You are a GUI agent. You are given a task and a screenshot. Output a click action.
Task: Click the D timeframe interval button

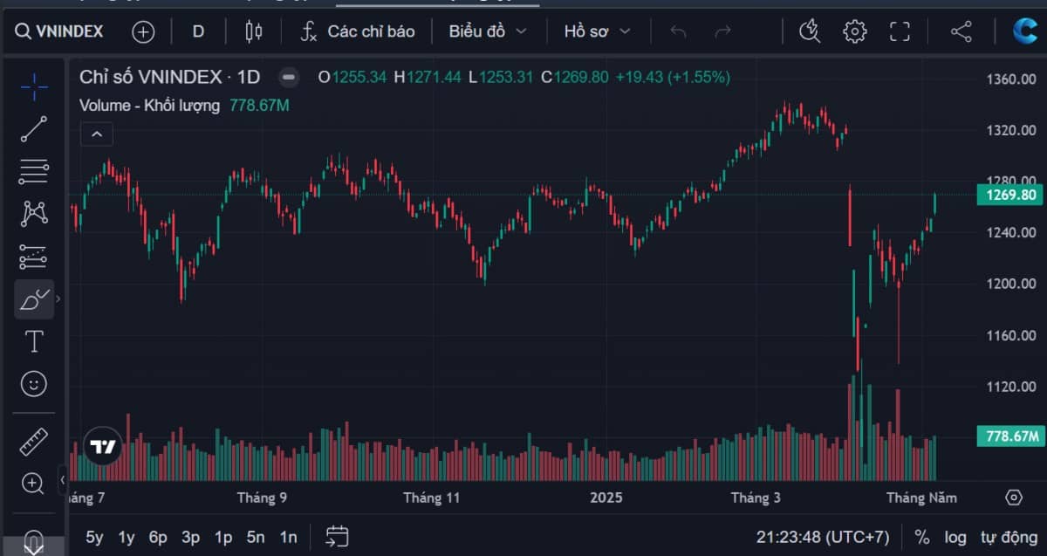coord(198,31)
